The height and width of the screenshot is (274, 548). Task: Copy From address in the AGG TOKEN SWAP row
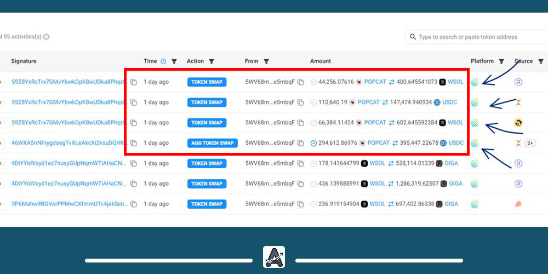300,143
